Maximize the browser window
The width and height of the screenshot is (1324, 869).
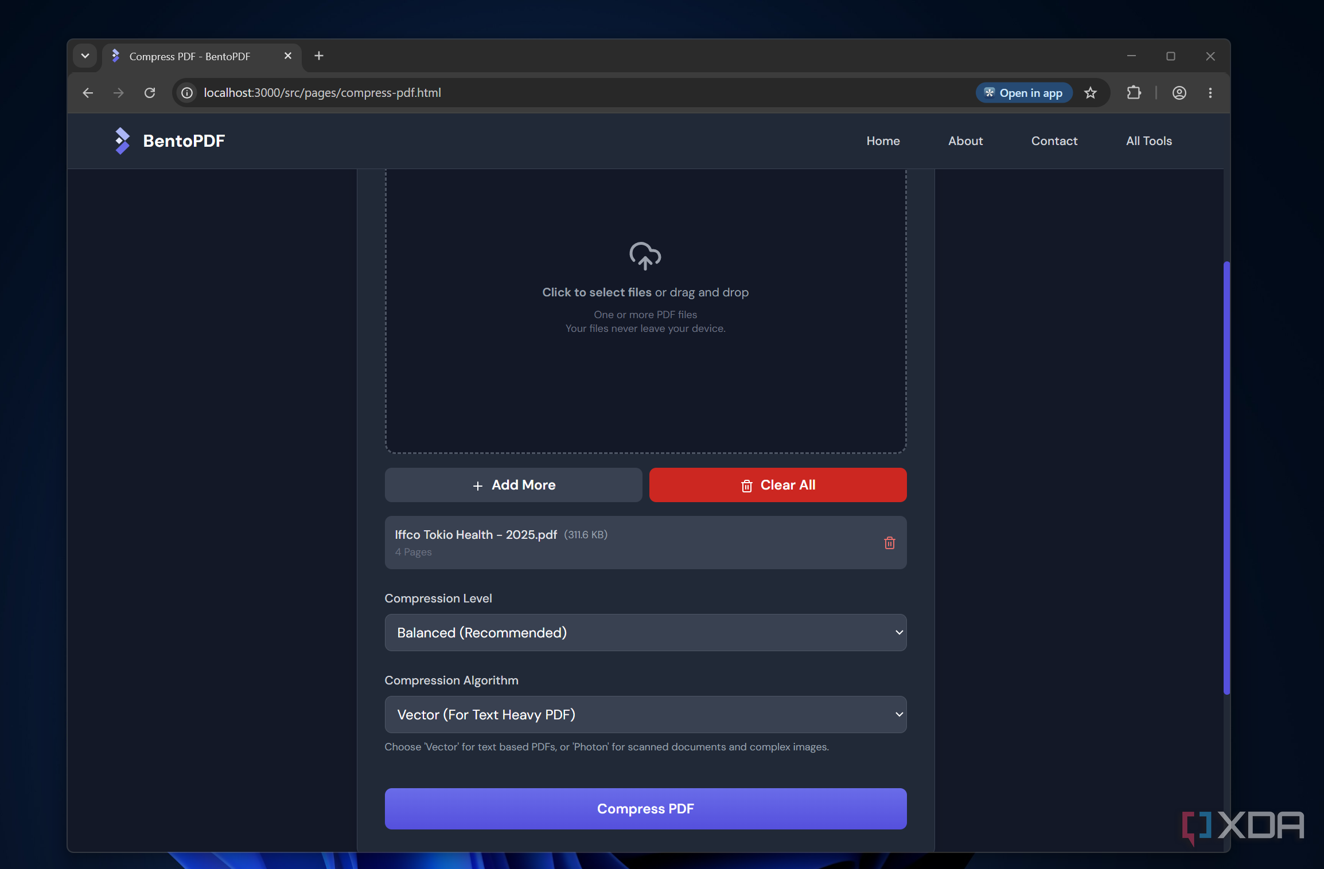point(1171,56)
